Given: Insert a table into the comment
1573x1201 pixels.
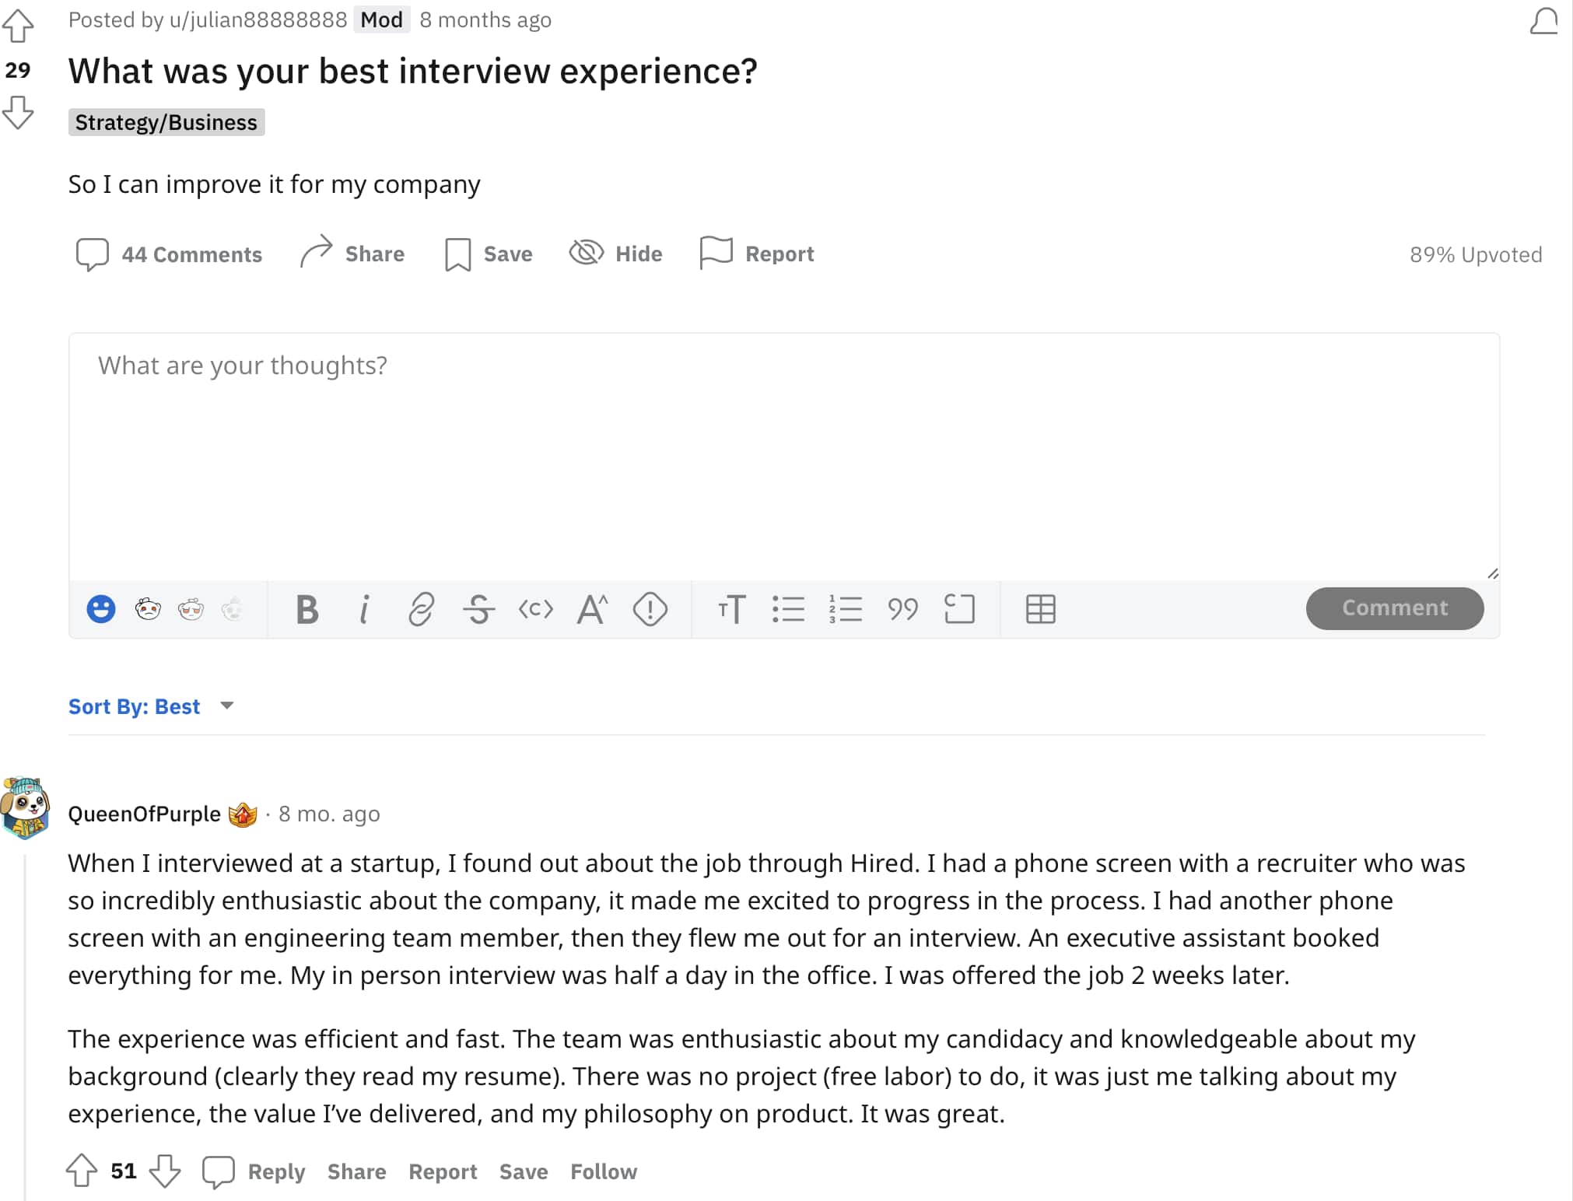Looking at the screenshot, I should point(1041,609).
